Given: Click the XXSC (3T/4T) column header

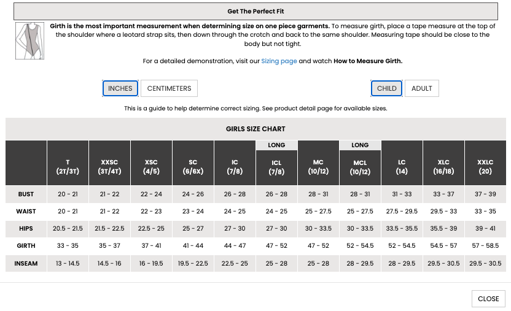Looking at the screenshot, I should pyautogui.click(x=109, y=167).
